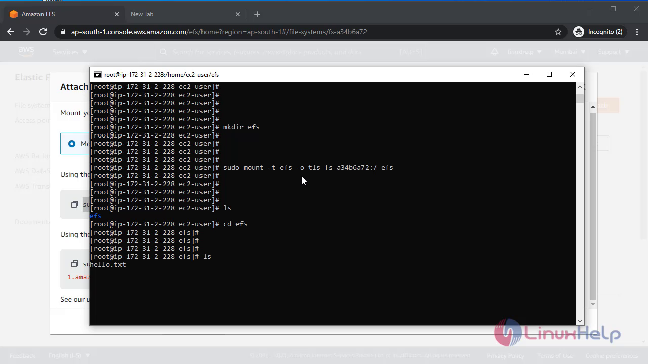This screenshot has width=648, height=364.
Task: Open the Cookie preferences footer link
Action: (x=612, y=355)
